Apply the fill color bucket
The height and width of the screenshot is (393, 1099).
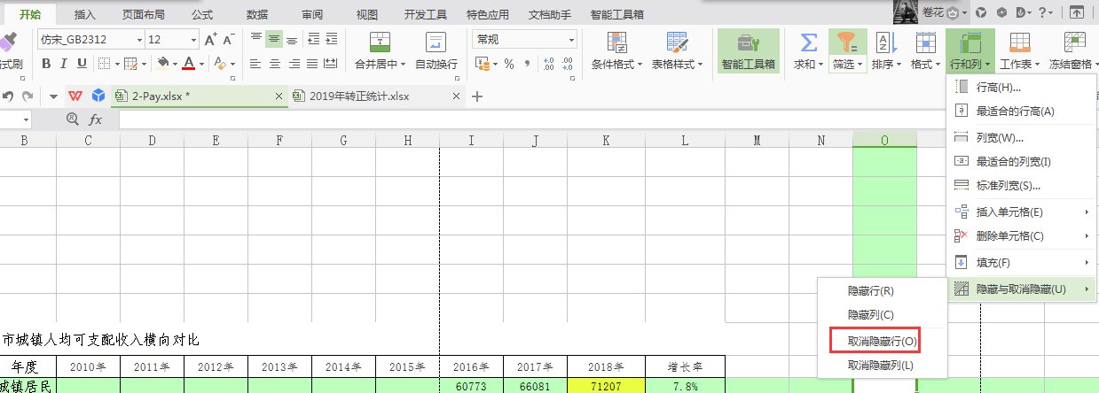coord(162,63)
